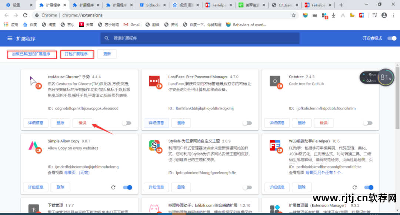Open 详细信息 for Stylish extension
The width and height of the screenshot is (400, 215).
[156, 187]
